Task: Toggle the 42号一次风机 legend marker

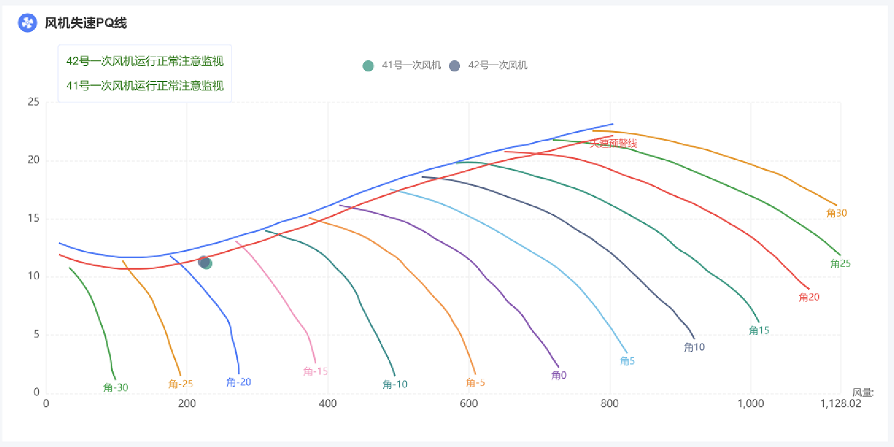Action: pos(454,66)
